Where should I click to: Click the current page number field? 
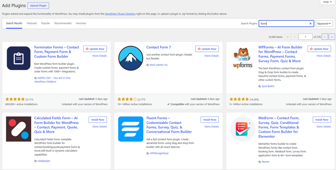(305, 37)
